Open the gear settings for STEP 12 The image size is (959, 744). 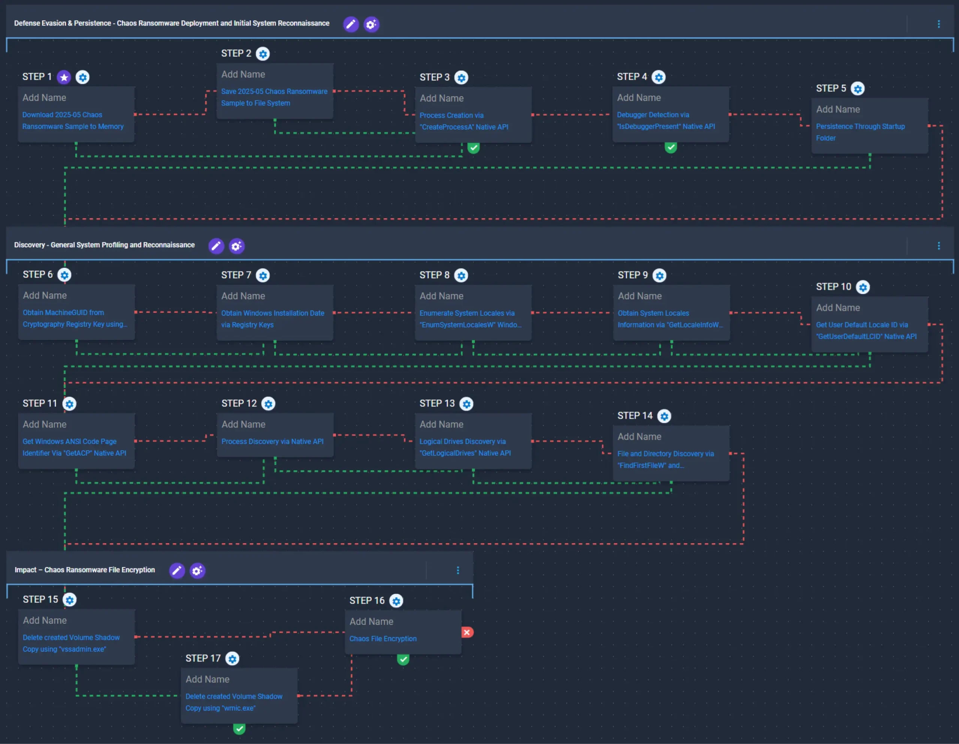point(268,404)
